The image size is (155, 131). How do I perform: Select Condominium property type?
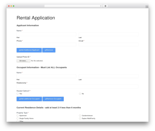coord(80,116)
